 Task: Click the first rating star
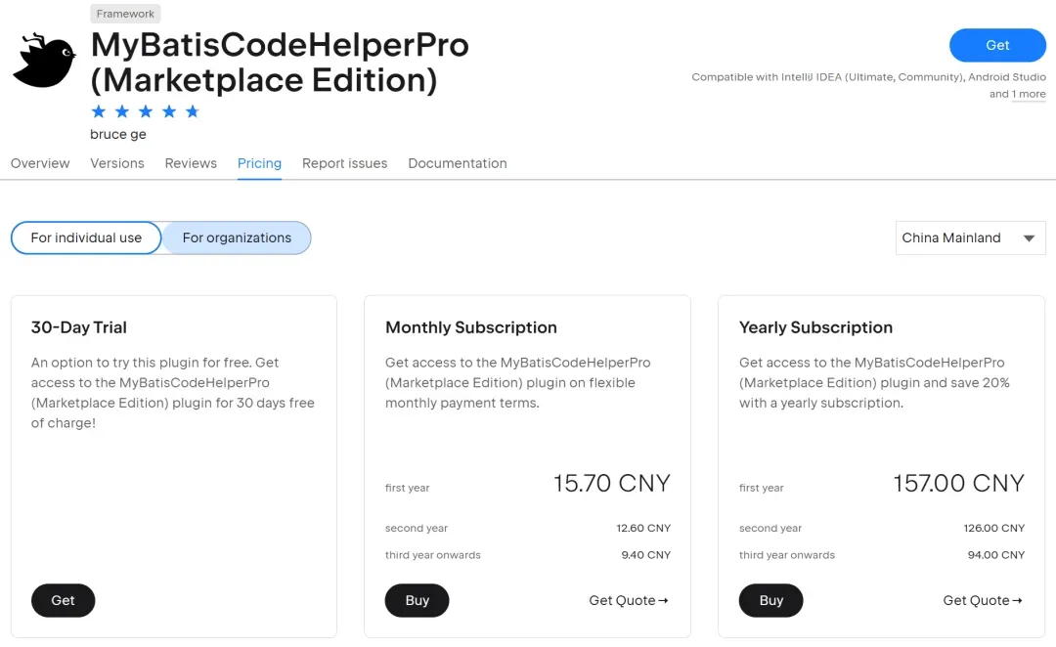tap(99, 111)
